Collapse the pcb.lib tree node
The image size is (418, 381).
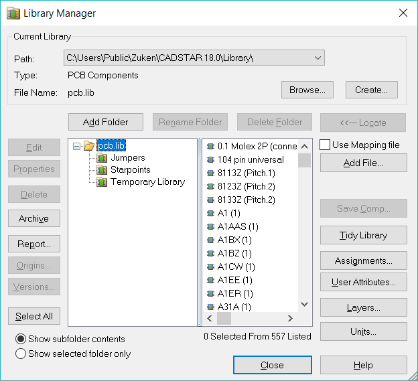pyautogui.click(x=77, y=146)
